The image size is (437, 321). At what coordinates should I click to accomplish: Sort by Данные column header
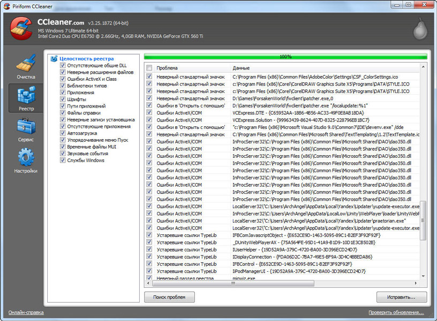[321, 68]
